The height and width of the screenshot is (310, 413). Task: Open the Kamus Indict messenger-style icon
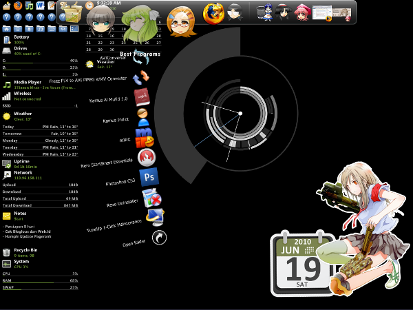[143, 117]
